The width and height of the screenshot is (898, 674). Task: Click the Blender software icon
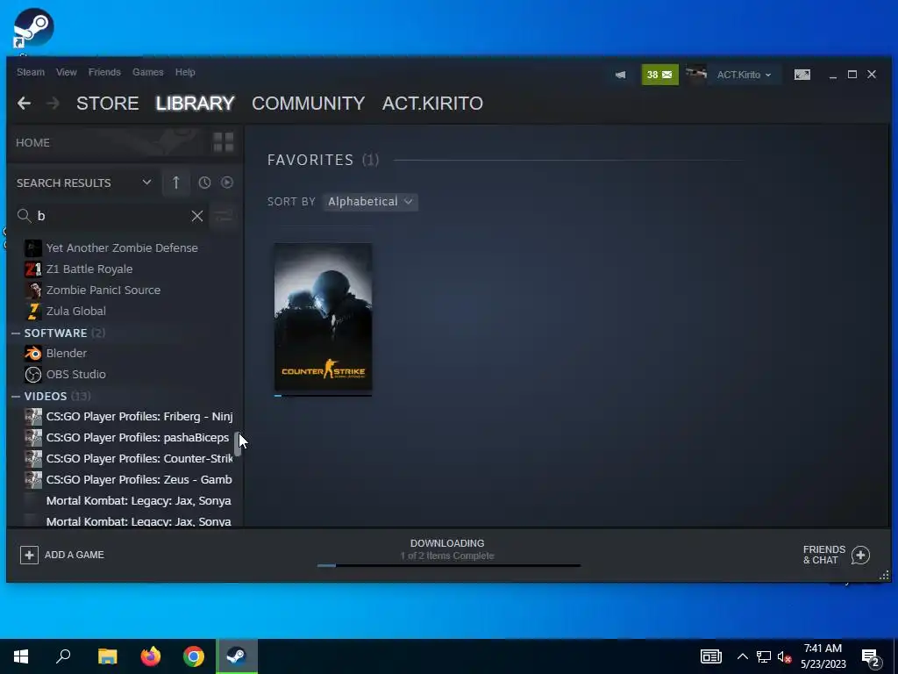33,353
